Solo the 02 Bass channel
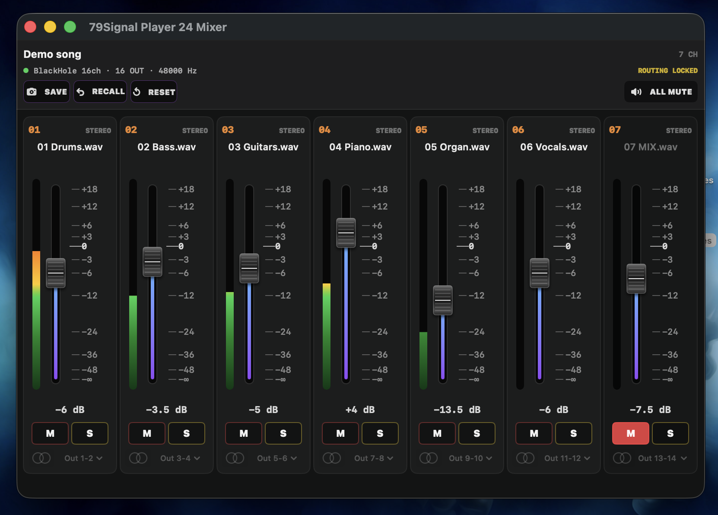Viewport: 718px width, 515px height. point(187,433)
